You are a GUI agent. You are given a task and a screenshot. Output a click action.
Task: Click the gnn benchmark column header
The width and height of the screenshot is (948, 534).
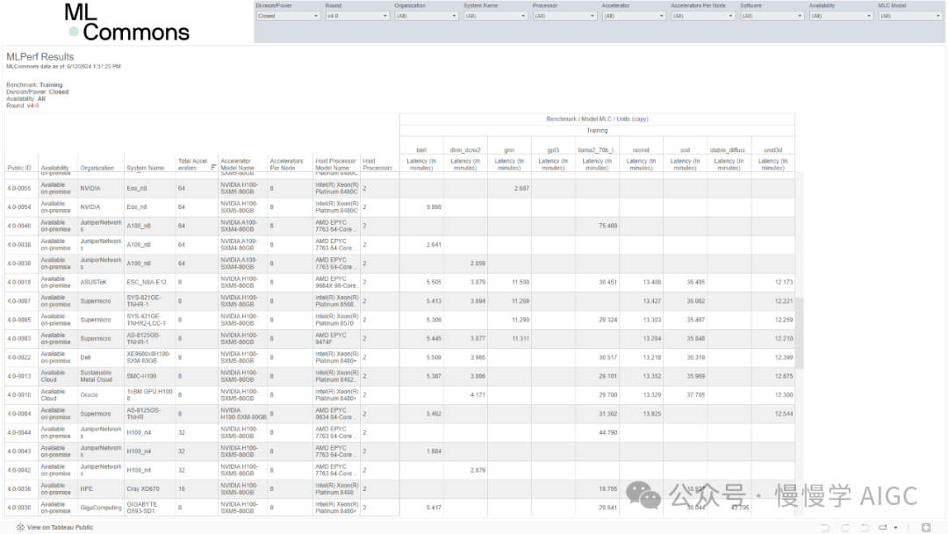point(509,150)
